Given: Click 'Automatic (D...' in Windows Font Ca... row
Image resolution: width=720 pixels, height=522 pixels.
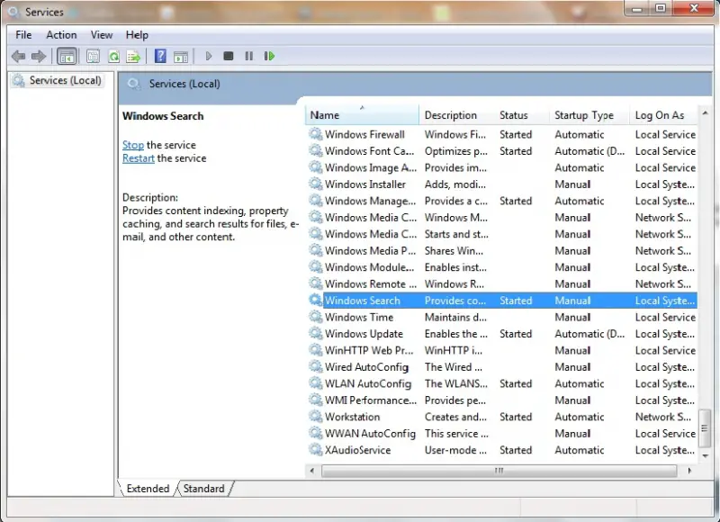Looking at the screenshot, I should coord(589,151).
